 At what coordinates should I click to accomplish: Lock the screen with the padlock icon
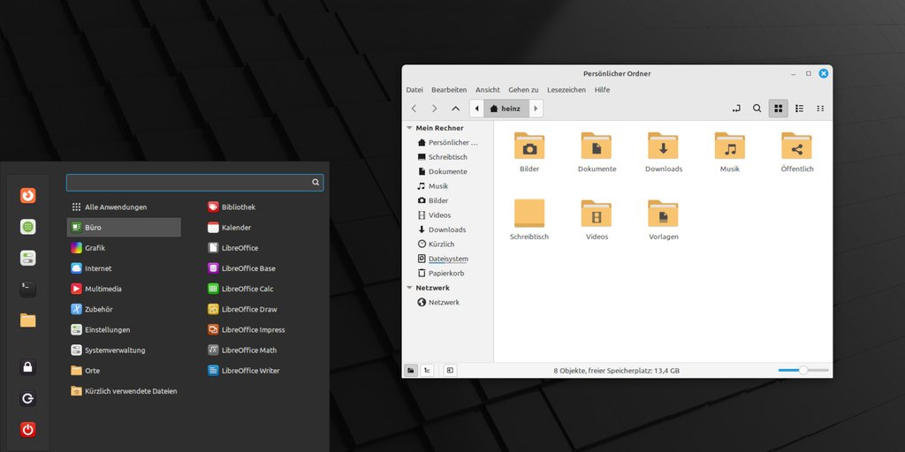(28, 367)
